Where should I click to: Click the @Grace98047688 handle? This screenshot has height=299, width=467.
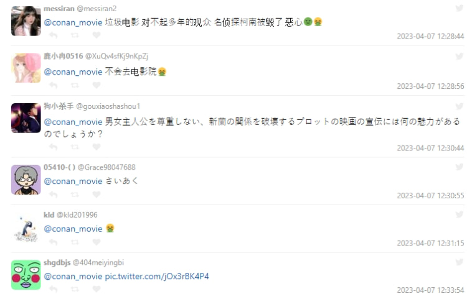click(106, 167)
